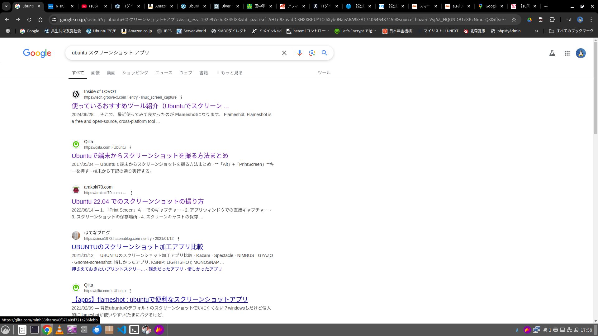Reload the current page
Image resolution: width=598 pixels, height=336 pixels.
[x=29, y=20]
